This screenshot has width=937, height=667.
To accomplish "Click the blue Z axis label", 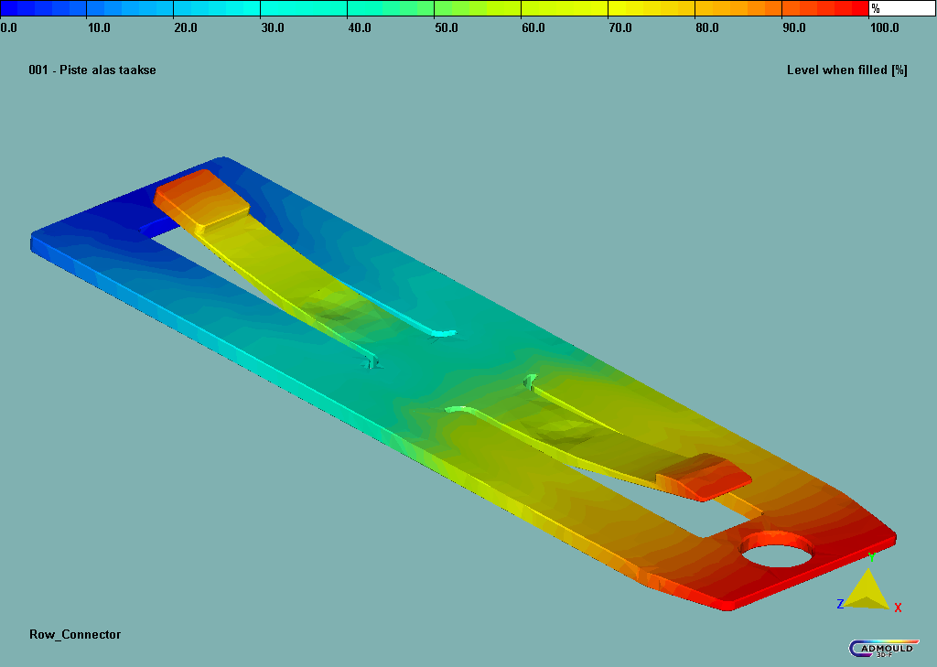I will [x=840, y=604].
